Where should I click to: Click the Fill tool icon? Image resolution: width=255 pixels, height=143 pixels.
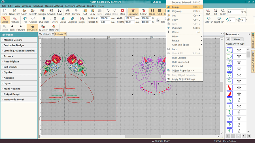coord(25,20)
